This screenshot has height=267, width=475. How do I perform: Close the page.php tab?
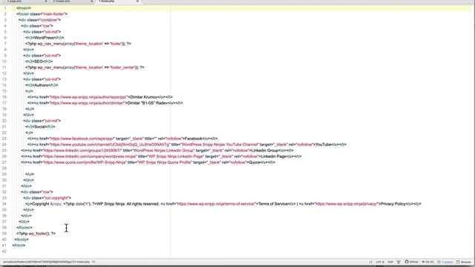pyautogui.click(x=46, y=1)
